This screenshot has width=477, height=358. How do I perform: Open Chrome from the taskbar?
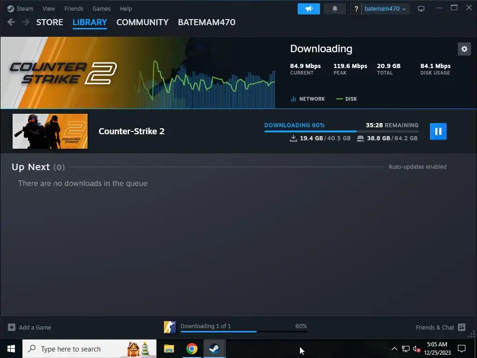click(x=191, y=349)
